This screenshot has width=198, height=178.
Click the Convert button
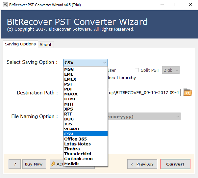(x=175, y=164)
